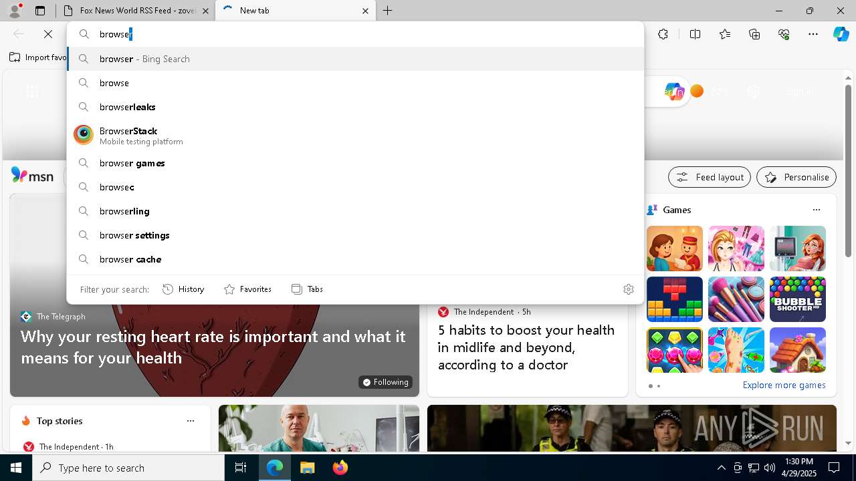Filter search by Favorites
Image resolution: width=856 pixels, height=481 pixels.
[x=247, y=289]
